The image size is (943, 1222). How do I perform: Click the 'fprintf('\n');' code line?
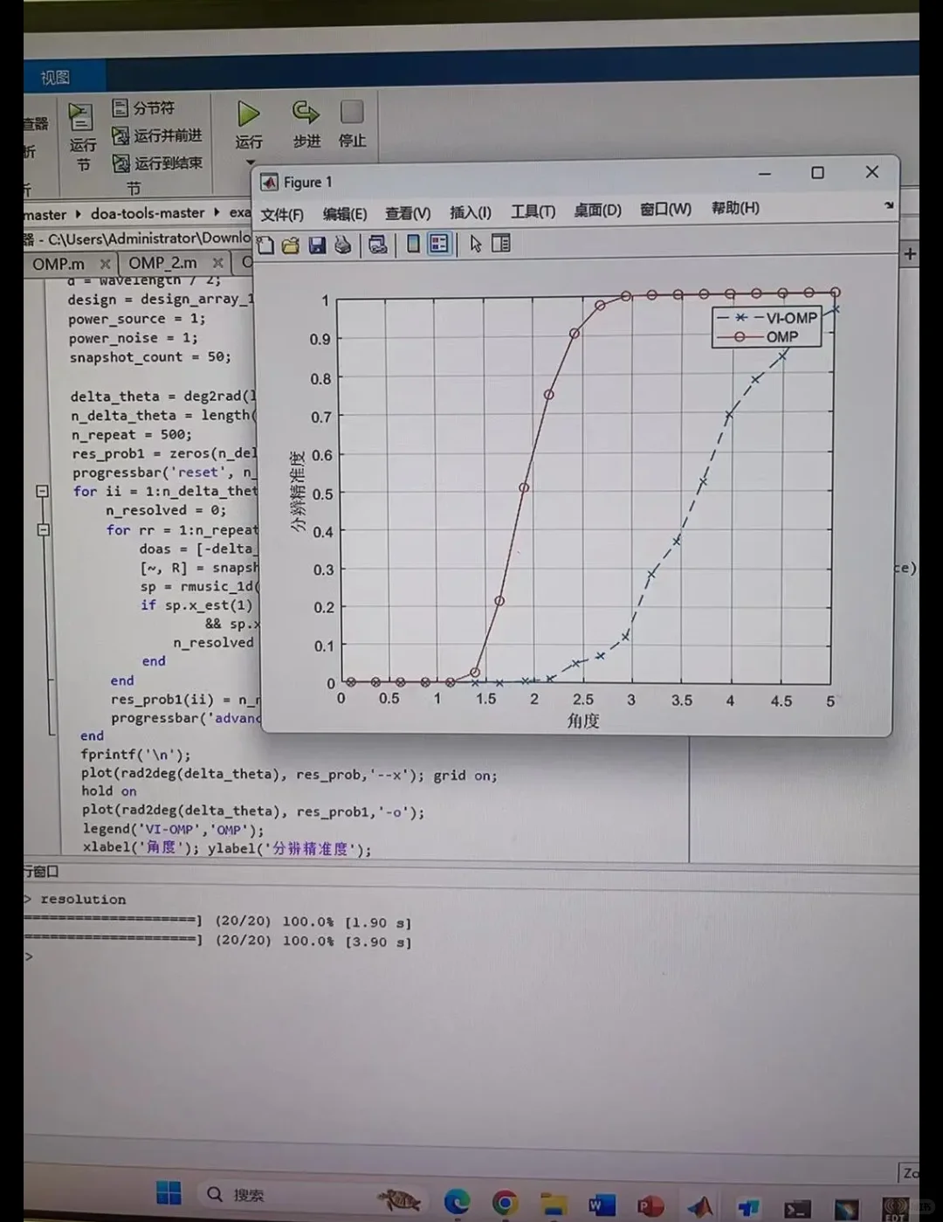[135, 755]
